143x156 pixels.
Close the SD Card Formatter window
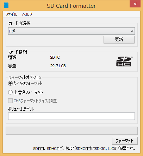135,4
